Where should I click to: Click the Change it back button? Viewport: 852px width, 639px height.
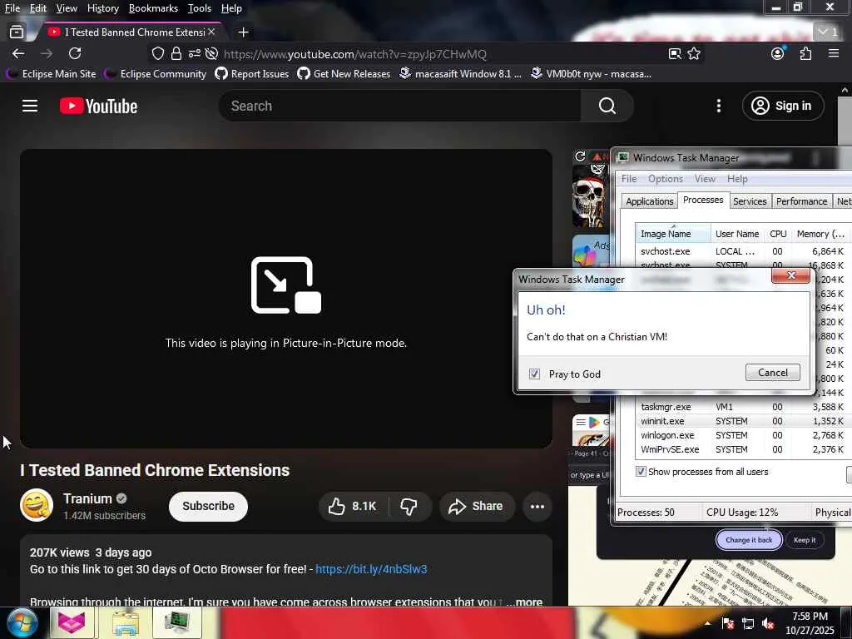[749, 539]
